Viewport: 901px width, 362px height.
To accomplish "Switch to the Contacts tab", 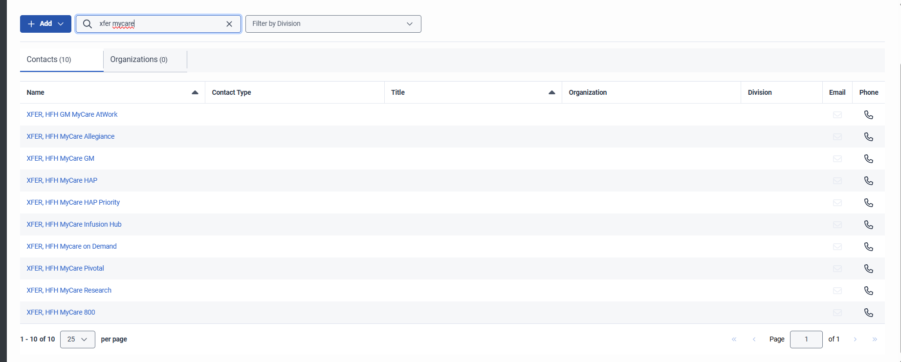I will (62, 60).
